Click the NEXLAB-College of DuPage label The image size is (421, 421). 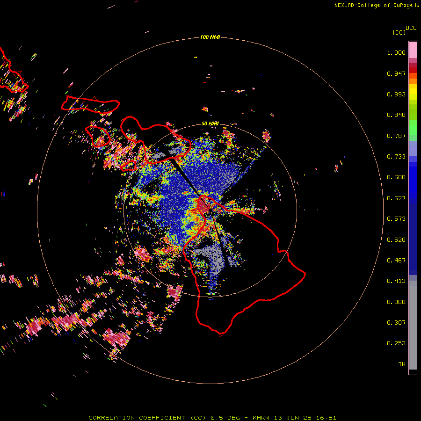coord(373,5)
